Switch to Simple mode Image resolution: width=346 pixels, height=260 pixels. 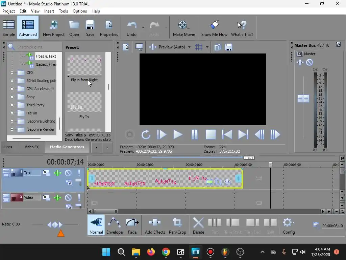coord(9,28)
